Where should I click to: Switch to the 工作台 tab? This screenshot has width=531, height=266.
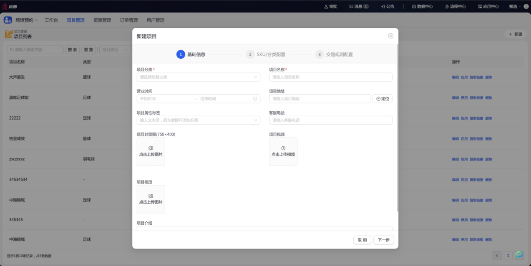pos(51,20)
